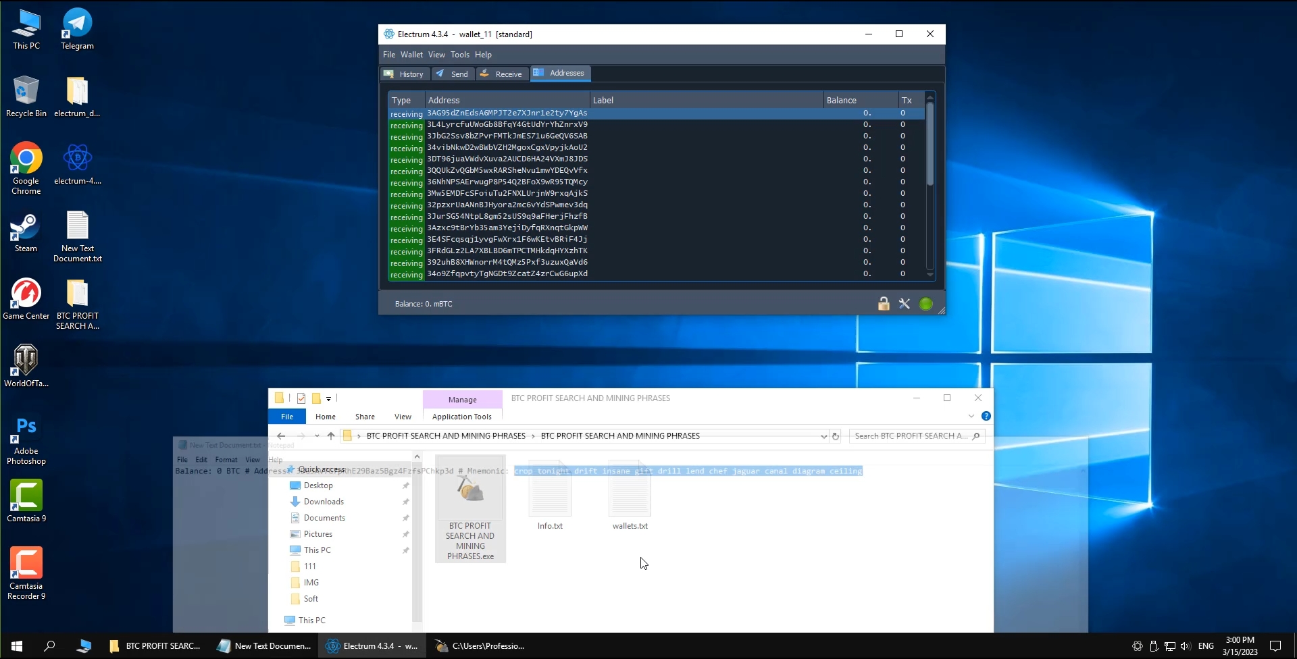The width and height of the screenshot is (1297, 659).
Task: Click Camtasia 9 desktop icon
Action: point(26,500)
